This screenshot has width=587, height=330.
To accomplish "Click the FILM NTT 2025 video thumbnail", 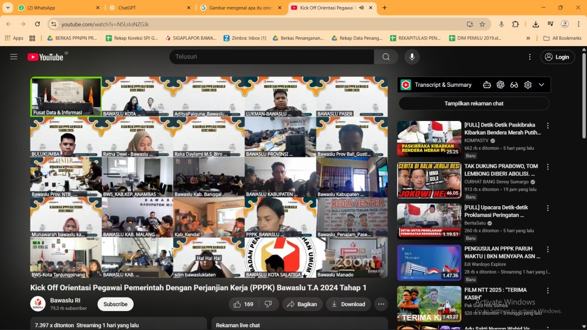I will [429, 303].
